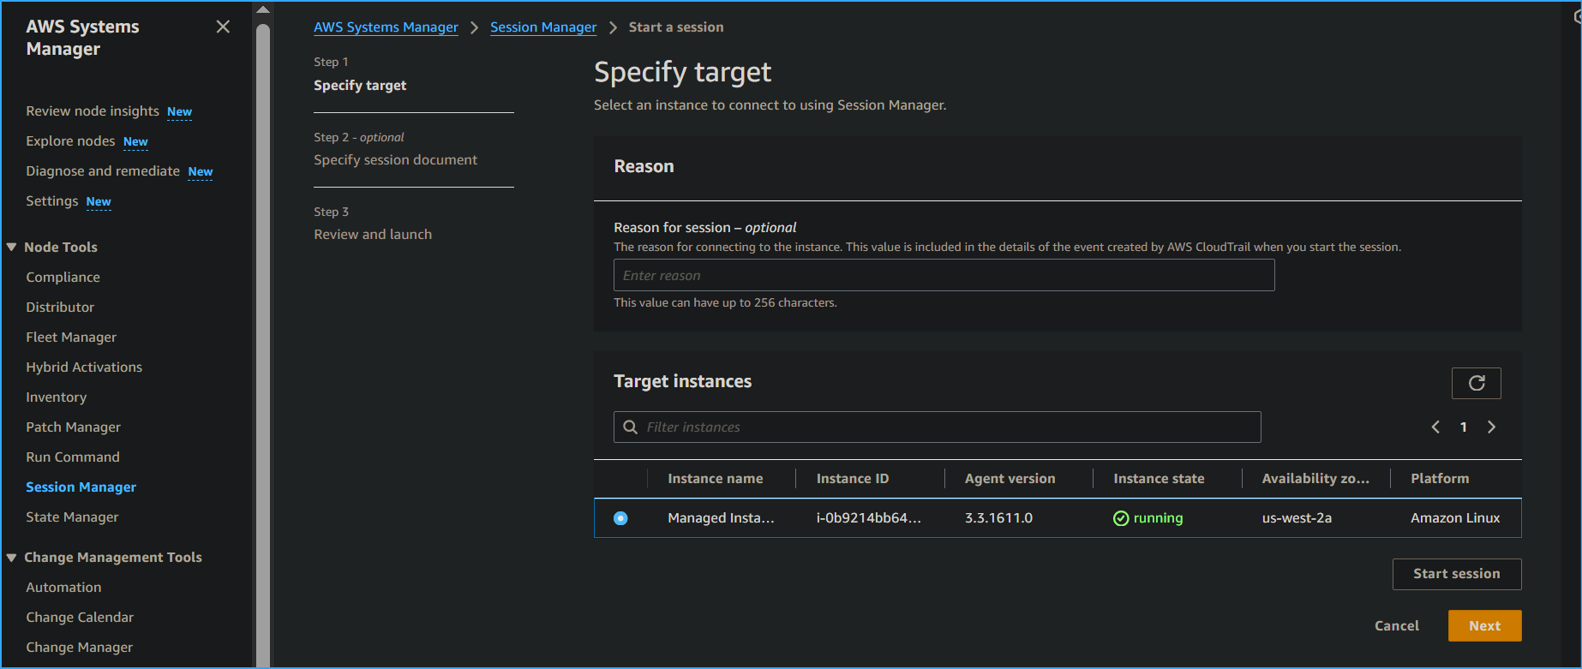The width and height of the screenshot is (1582, 669).
Task: Click us-west-2a availability zone cell
Action: tap(1297, 518)
